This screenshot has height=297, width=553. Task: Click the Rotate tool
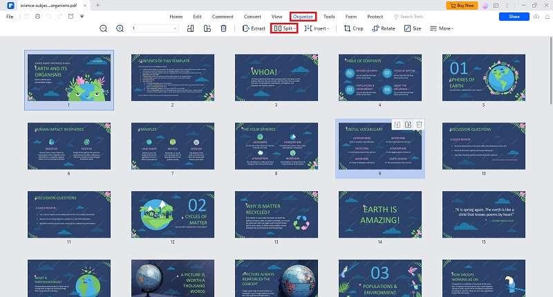click(x=384, y=28)
